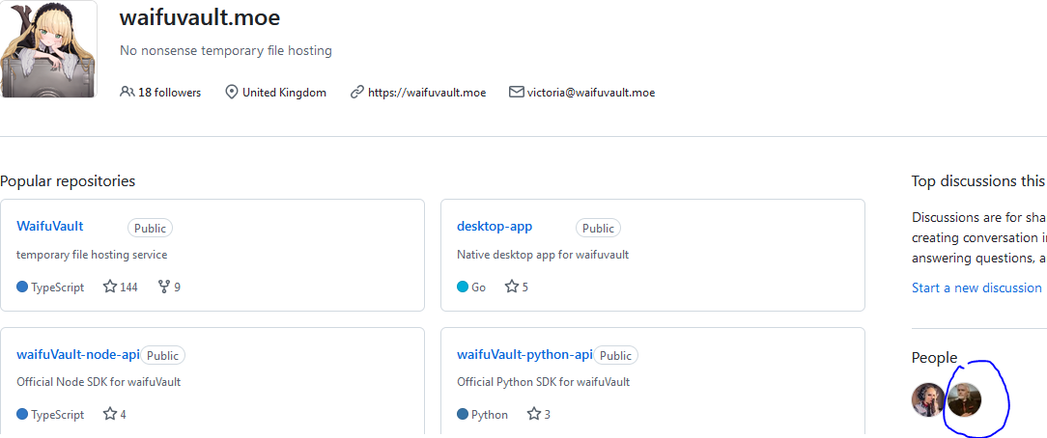1047x438 pixels.
Task: Click 'Official Python SDK for waifuVault' description
Action: pos(544,382)
